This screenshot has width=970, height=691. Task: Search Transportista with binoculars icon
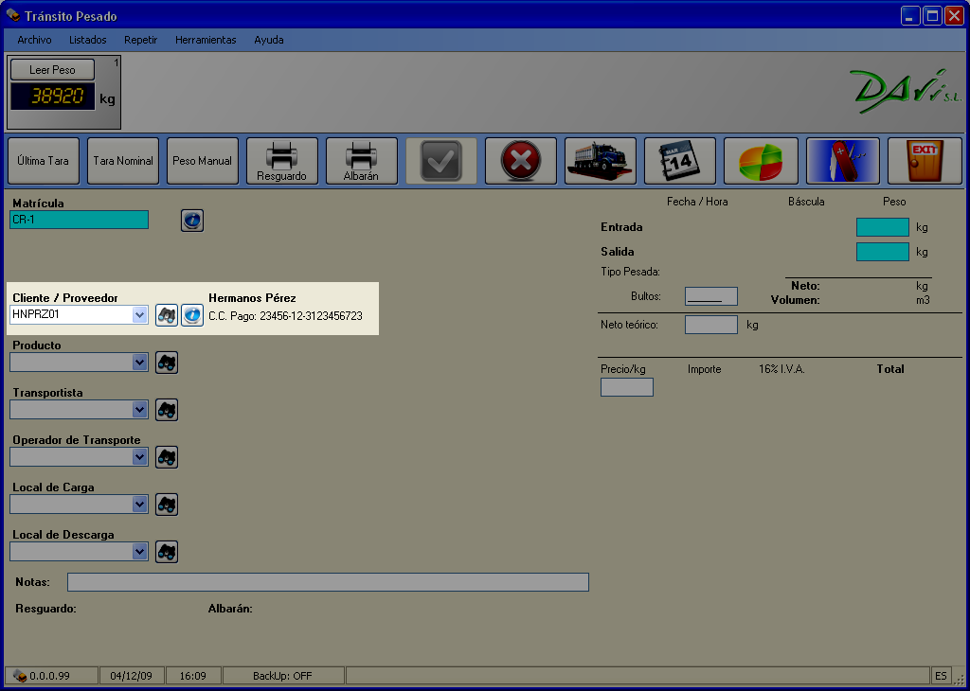point(167,410)
